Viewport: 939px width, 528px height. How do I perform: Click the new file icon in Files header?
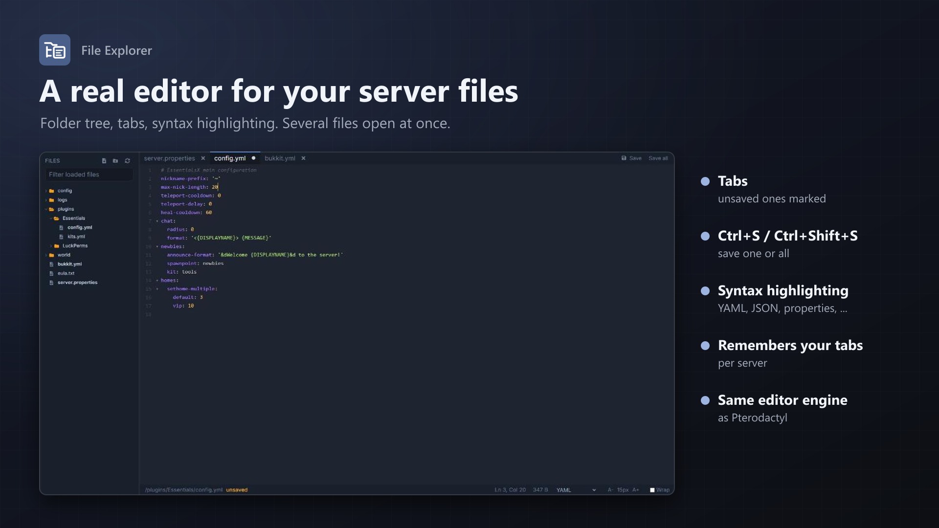[104, 161]
